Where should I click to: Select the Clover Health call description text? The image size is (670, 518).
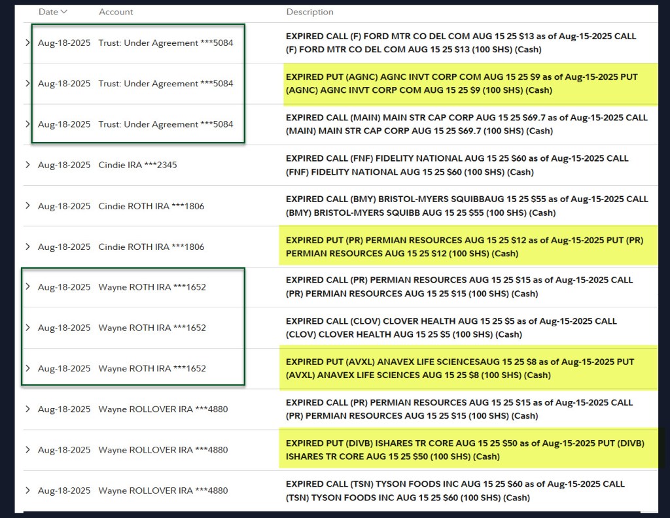pyautogui.click(x=451, y=328)
